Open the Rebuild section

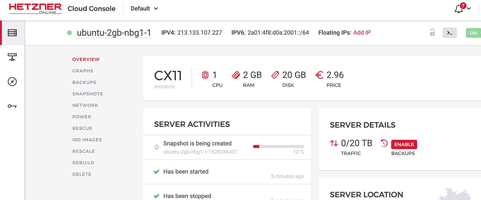(83, 163)
